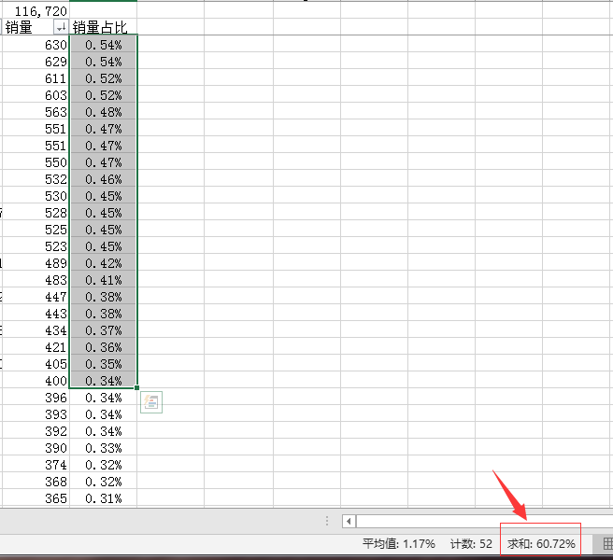Click the sheet tab bar split handle dots
Image resolution: width=613 pixels, height=560 pixels.
[x=327, y=521]
